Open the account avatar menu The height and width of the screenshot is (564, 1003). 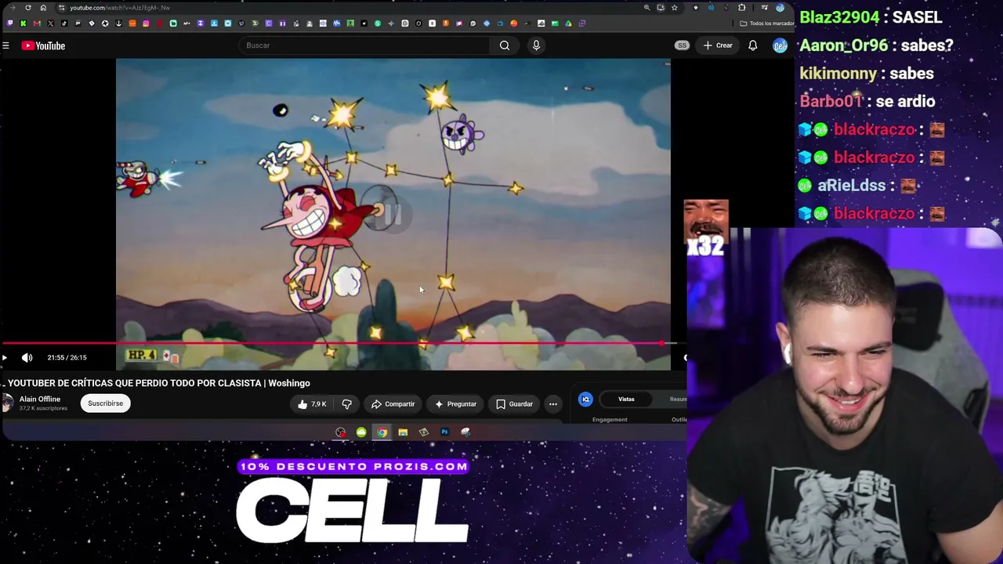(x=780, y=45)
